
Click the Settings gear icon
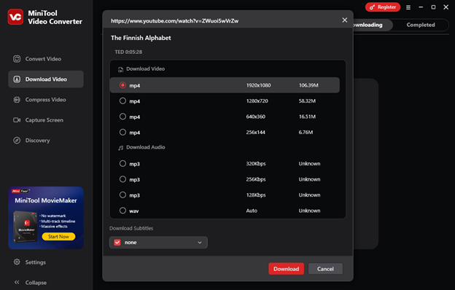pos(17,262)
